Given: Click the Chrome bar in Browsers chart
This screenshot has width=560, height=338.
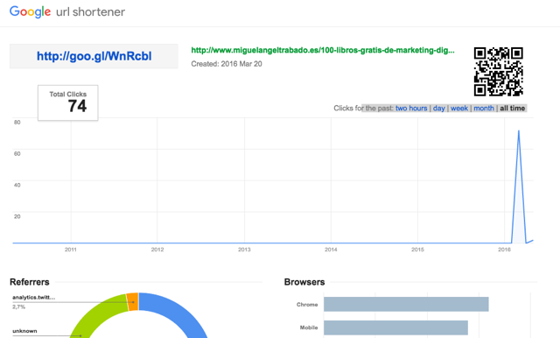Looking at the screenshot, I should pyautogui.click(x=406, y=305).
